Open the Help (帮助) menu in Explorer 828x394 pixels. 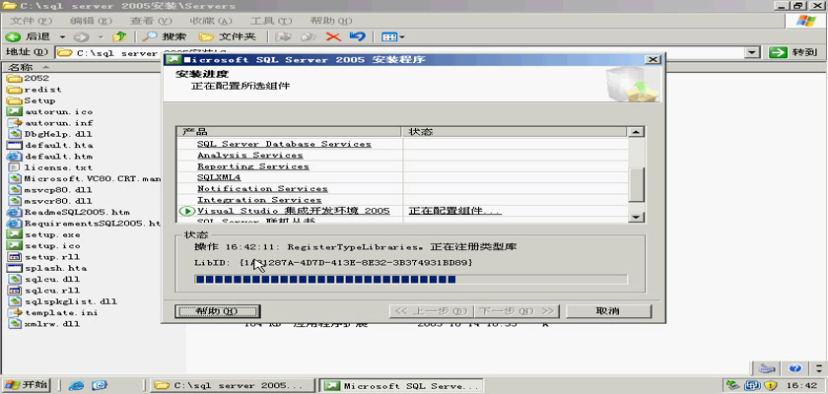click(x=330, y=21)
